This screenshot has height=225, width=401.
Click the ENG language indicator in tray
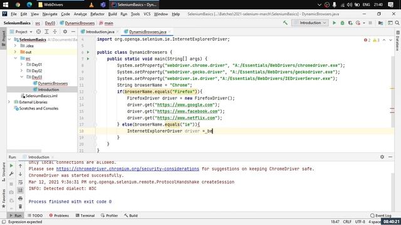click(366, 4)
